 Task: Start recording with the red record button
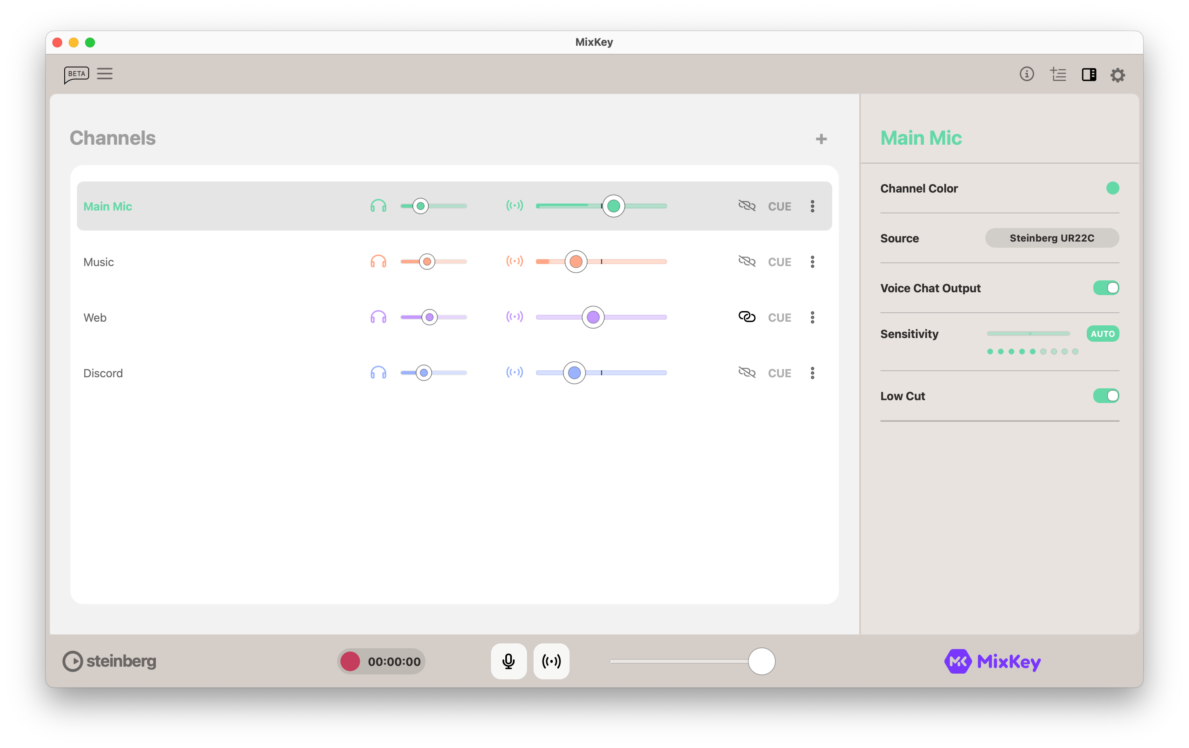pyautogui.click(x=350, y=661)
